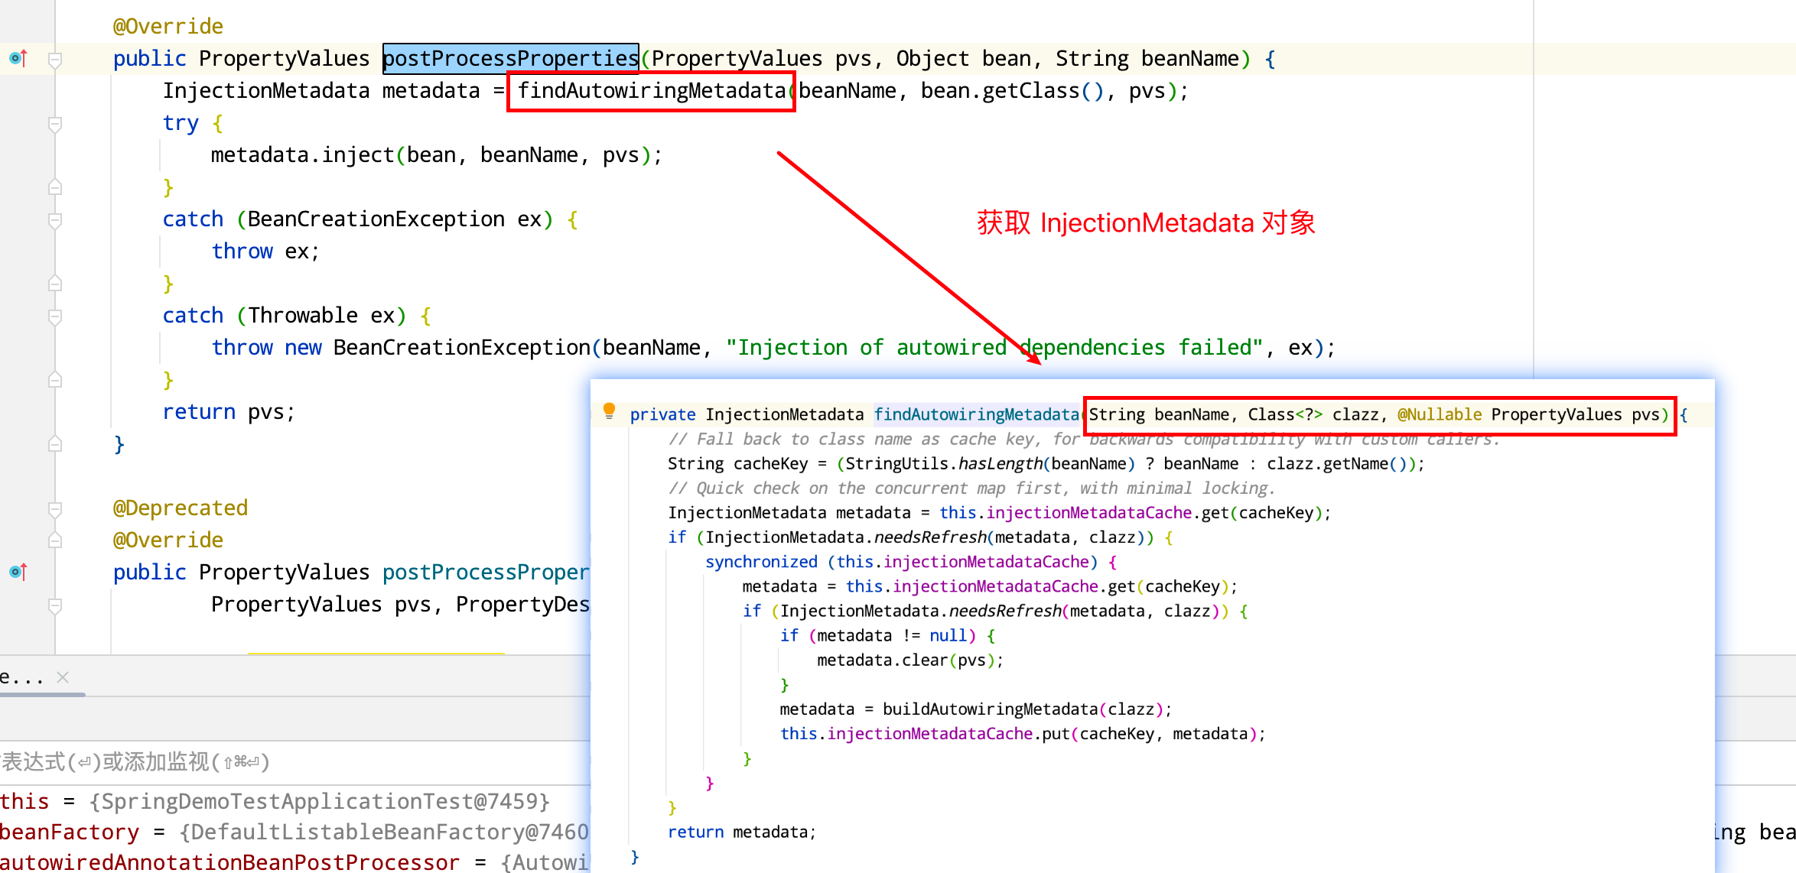The width and height of the screenshot is (1796, 873).
Task: Select the autowiredAnnotationBeanPostProcessor variable row
Action: point(294,862)
